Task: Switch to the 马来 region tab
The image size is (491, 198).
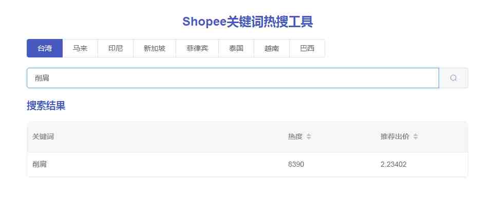Action: 80,48
